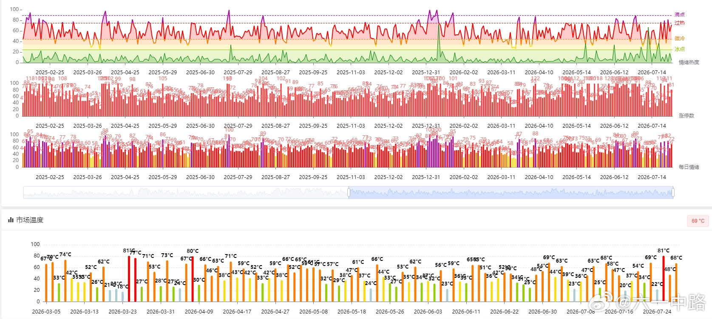
Task: Click the 2025-02-25 date under the 情绪热度 chart
Action: (x=50, y=72)
